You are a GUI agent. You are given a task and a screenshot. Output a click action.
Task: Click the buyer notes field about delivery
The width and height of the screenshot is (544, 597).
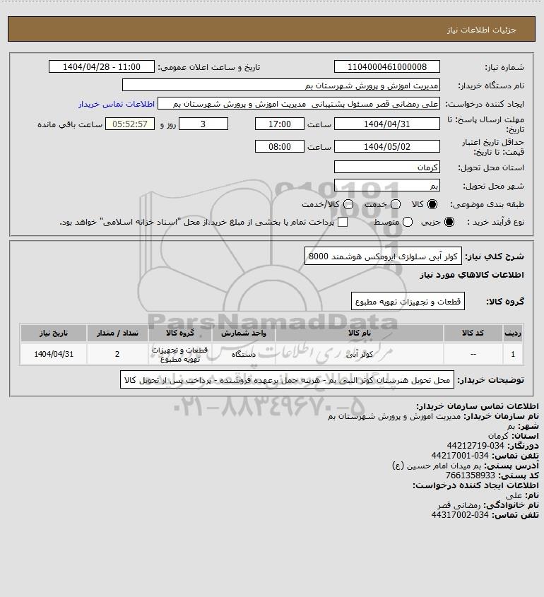287,379
